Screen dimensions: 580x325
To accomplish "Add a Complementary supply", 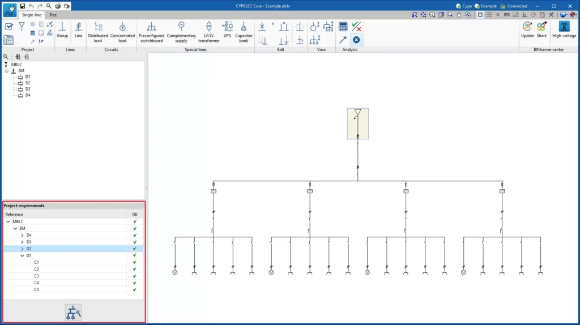I will (x=181, y=32).
